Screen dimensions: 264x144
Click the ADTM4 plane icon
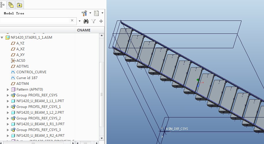point(13,83)
